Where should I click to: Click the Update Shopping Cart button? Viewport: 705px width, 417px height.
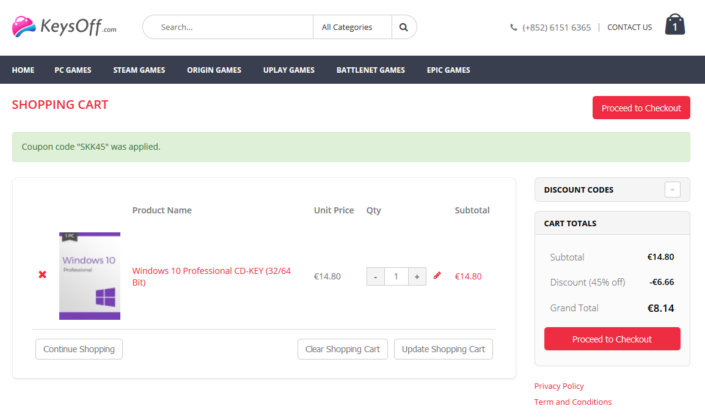[x=444, y=349]
